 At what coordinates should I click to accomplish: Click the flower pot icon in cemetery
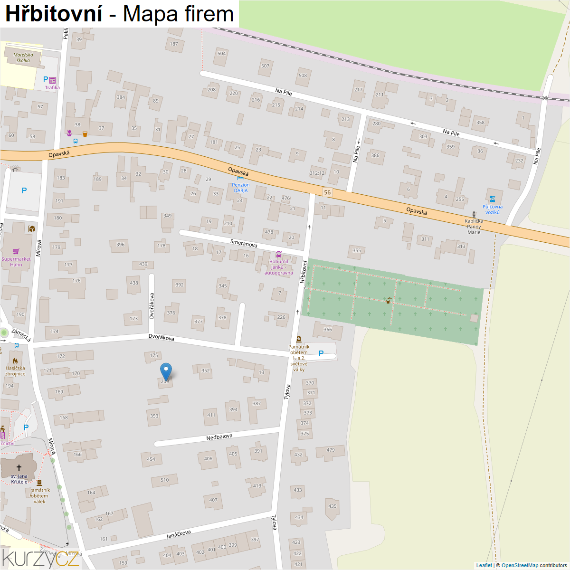click(x=389, y=300)
